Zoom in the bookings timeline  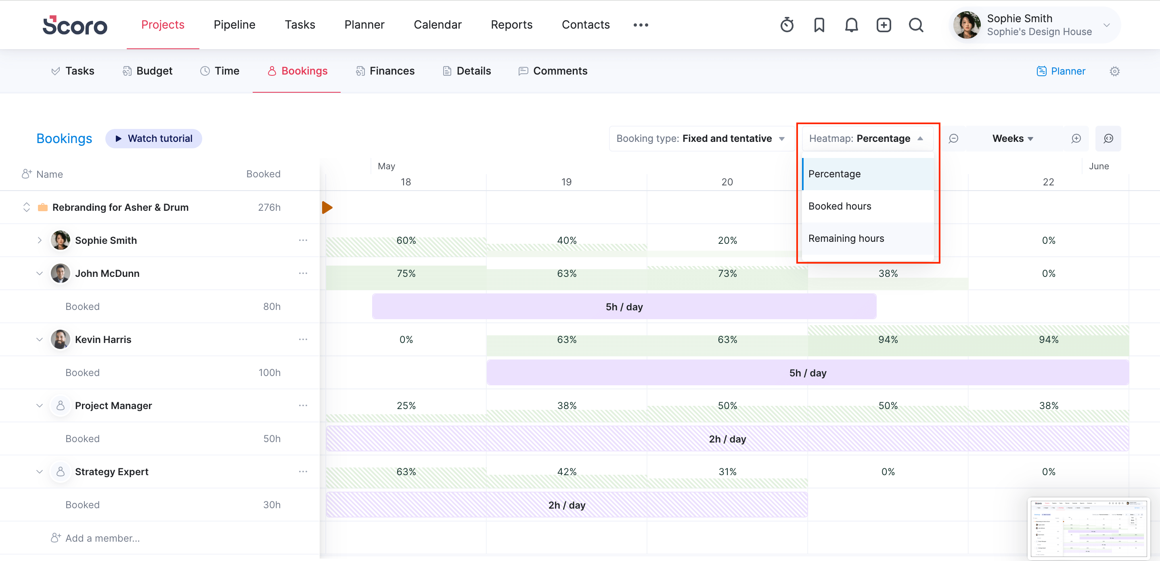click(1076, 139)
